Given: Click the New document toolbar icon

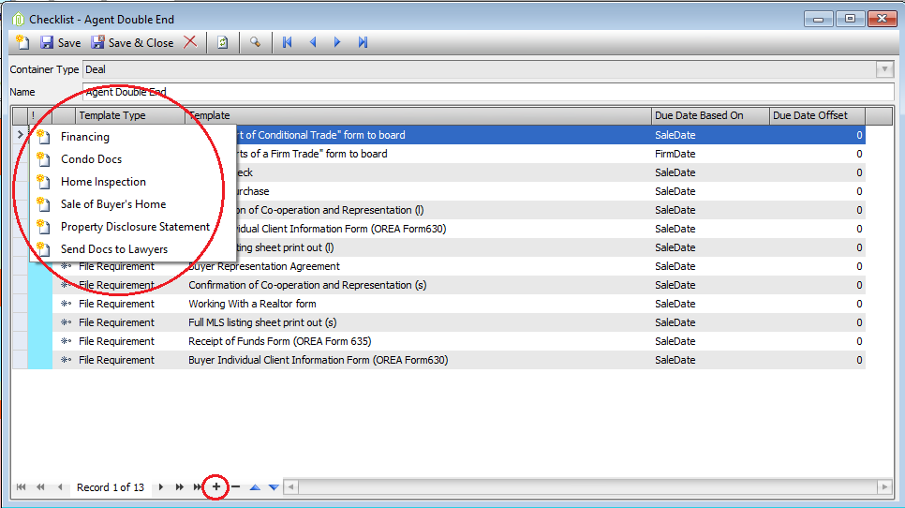Looking at the screenshot, I should [x=22, y=42].
